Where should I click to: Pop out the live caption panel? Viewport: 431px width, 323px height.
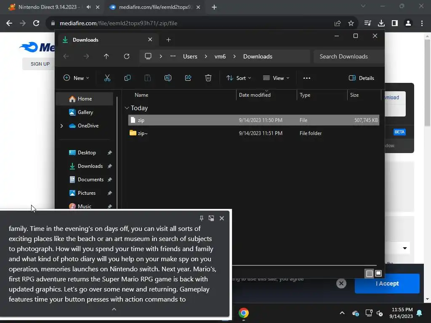(x=211, y=218)
